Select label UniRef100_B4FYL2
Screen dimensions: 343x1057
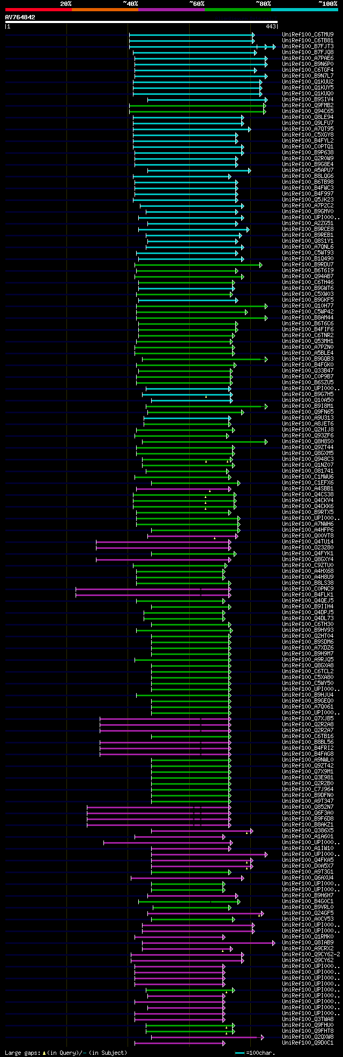[308, 140]
